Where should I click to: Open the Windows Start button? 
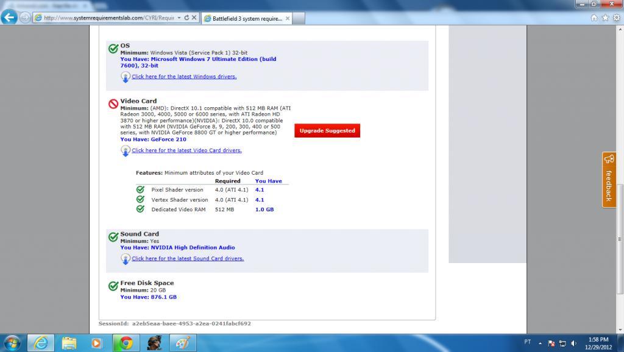click(12, 343)
